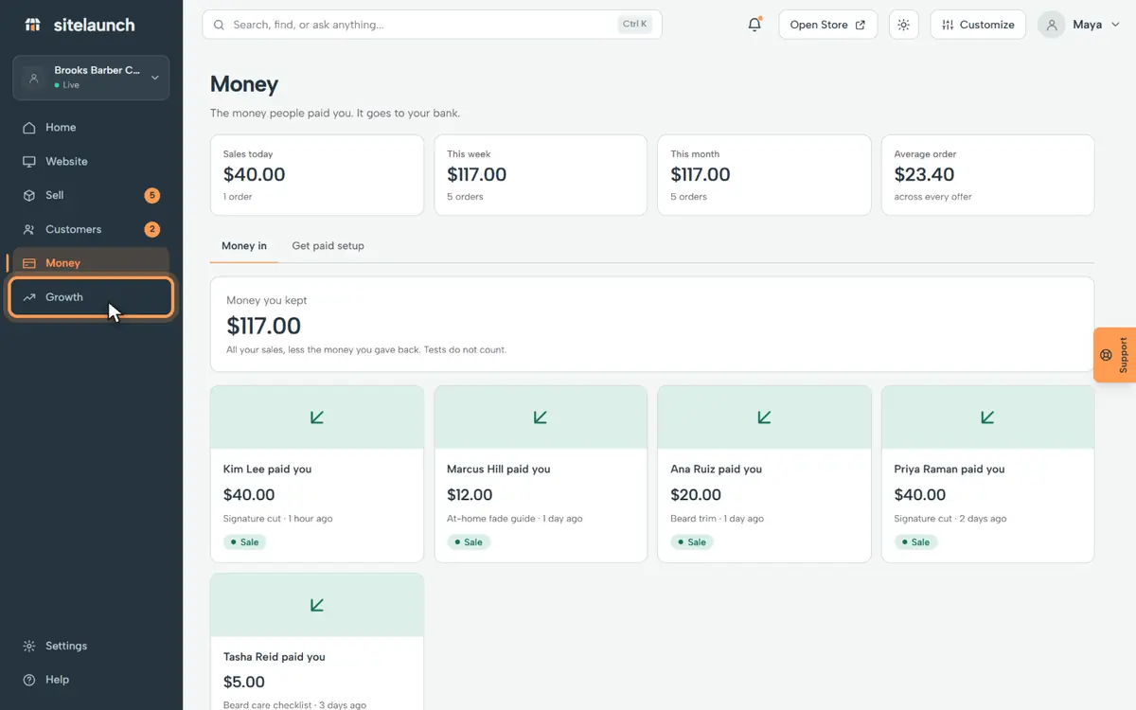1136x710 pixels.
Task: Expand the Brooks Barber store switcher
Action: (x=91, y=78)
